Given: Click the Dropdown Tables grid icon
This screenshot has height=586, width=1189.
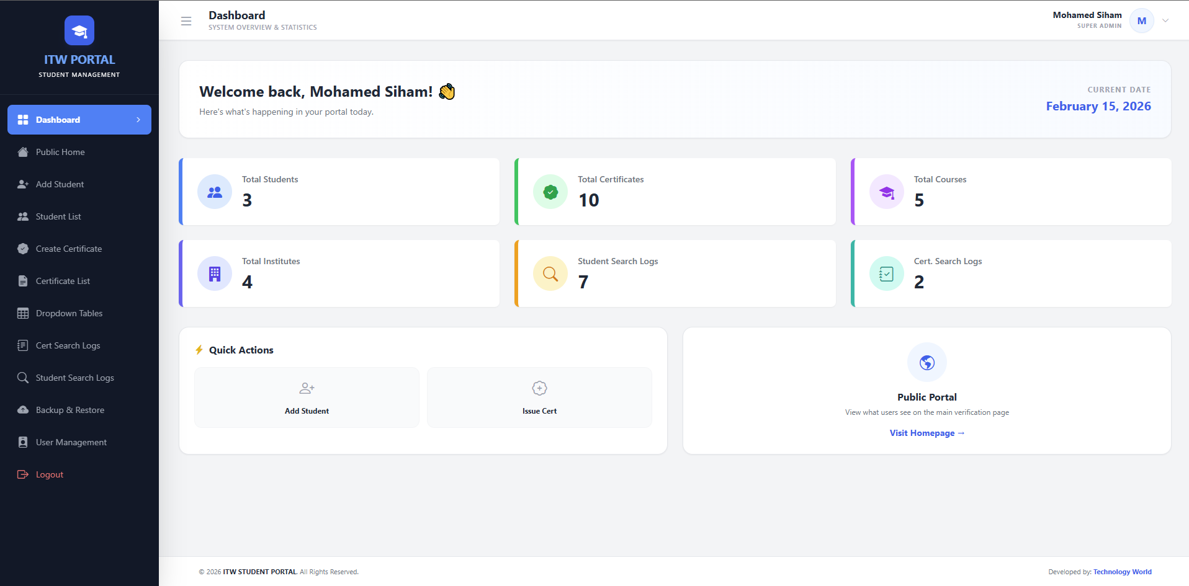Looking at the screenshot, I should 23,313.
